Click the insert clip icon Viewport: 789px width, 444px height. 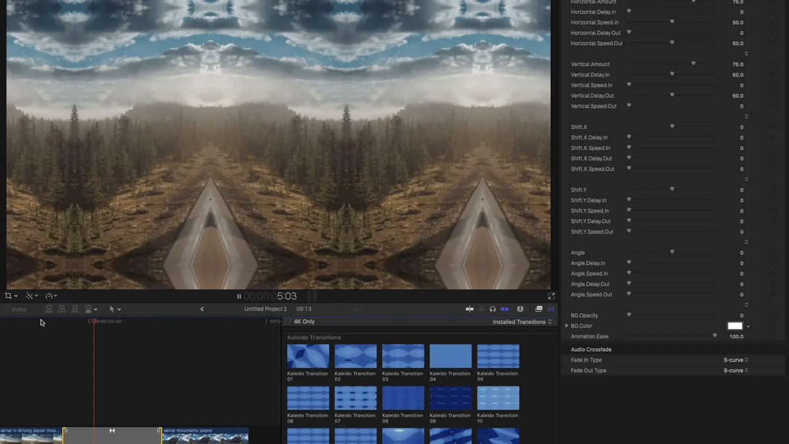62,309
